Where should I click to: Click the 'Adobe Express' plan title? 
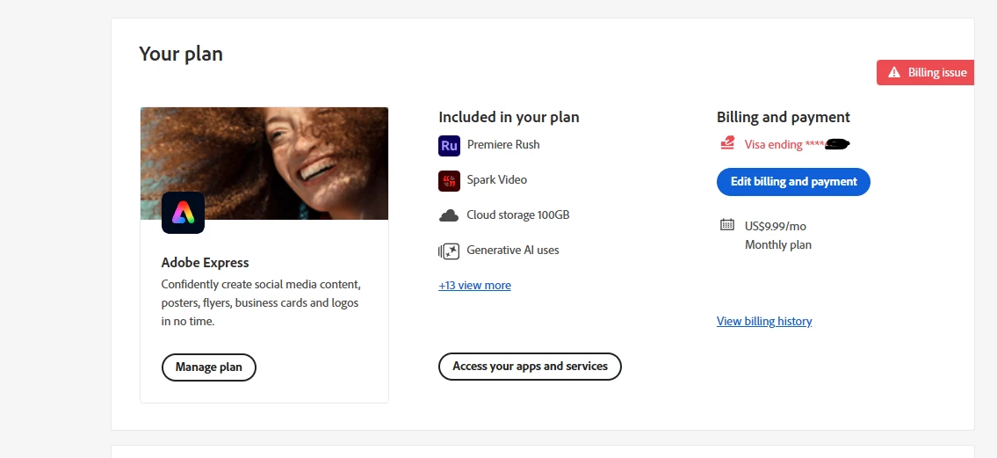tap(206, 263)
